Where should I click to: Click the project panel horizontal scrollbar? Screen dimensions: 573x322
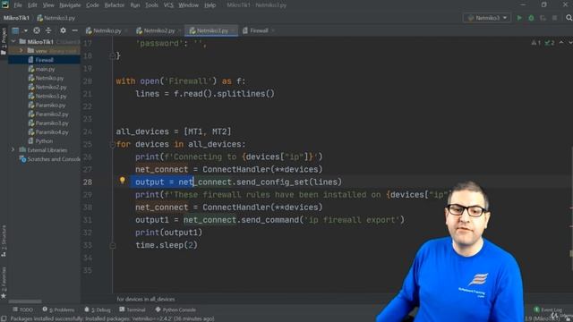click(x=25, y=301)
